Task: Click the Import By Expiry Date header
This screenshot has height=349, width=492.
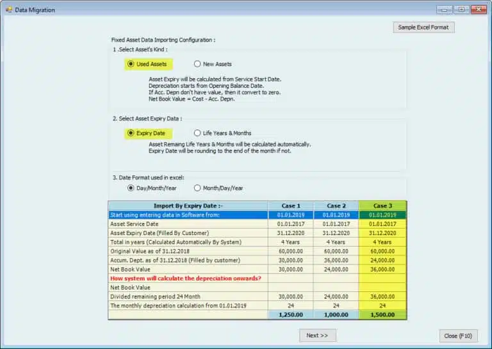Action: click(x=188, y=206)
